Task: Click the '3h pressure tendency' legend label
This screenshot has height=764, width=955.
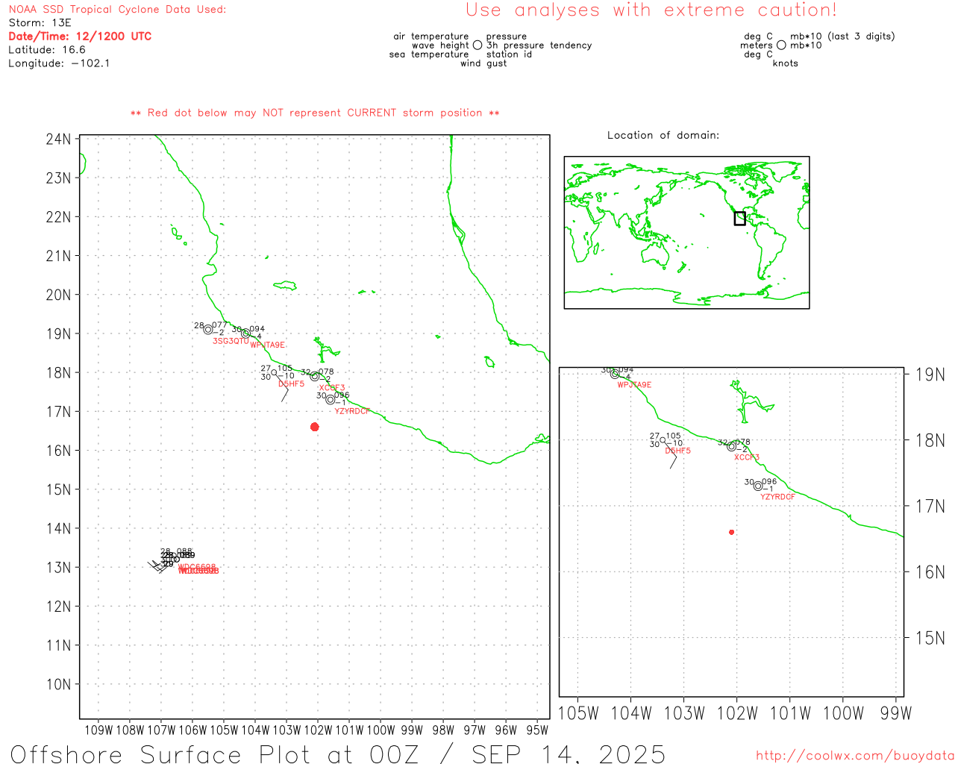Action: tap(539, 46)
